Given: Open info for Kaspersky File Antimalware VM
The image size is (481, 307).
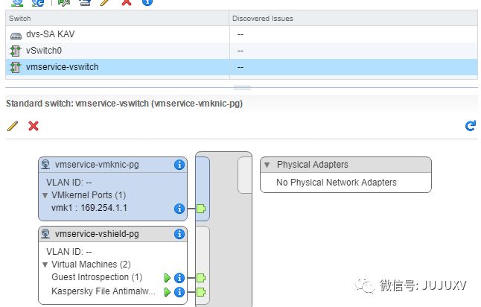Looking at the screenshot, I should 179,291.
